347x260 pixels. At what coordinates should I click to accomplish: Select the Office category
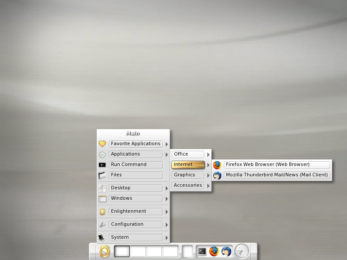(x=188, y=154)
